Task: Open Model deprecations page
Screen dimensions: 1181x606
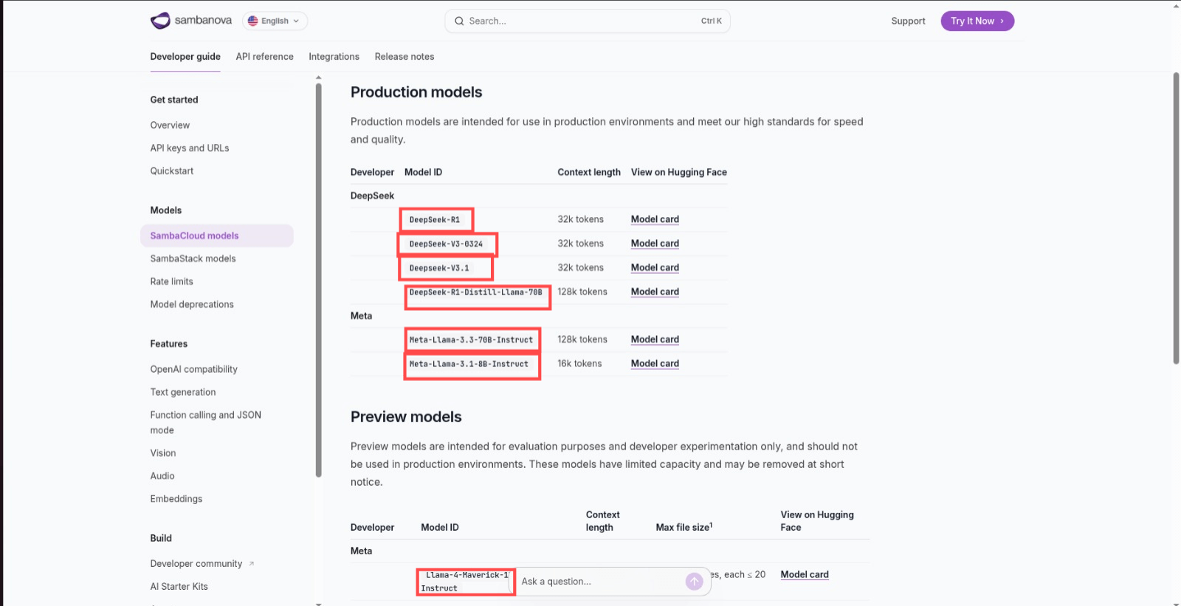Action: click(192, 305)
